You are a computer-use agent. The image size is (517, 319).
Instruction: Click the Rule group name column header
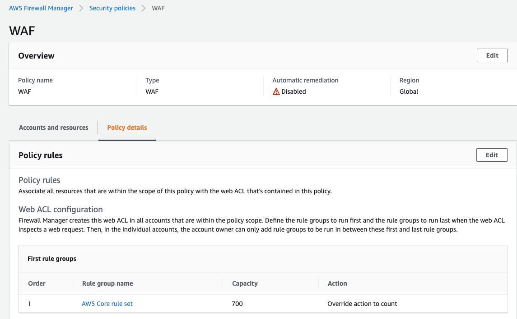107,283
